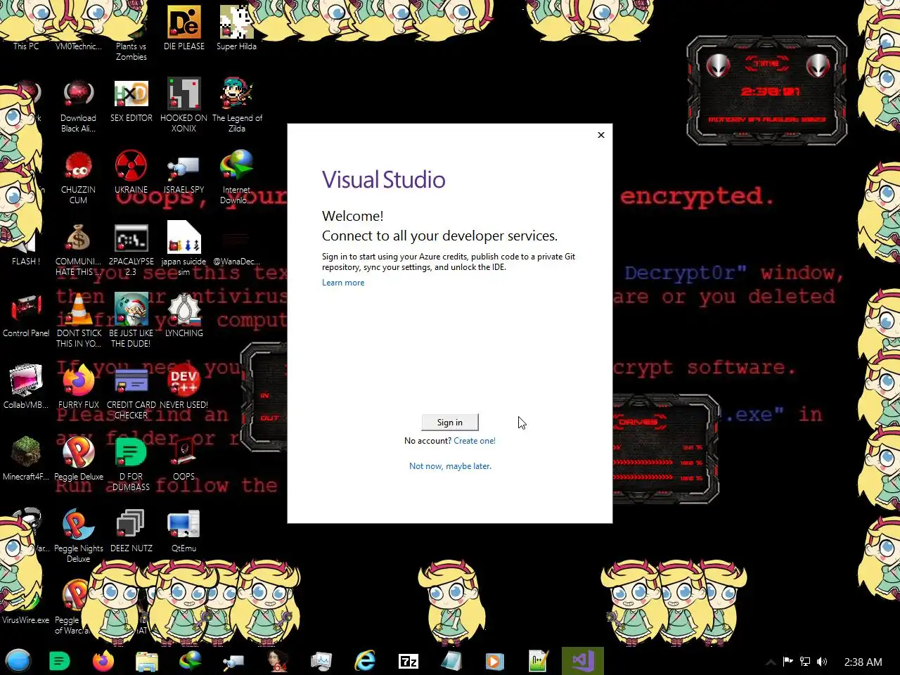Select the OOPS desktop icon
The image size is (900, 675).
pos(184,458)
